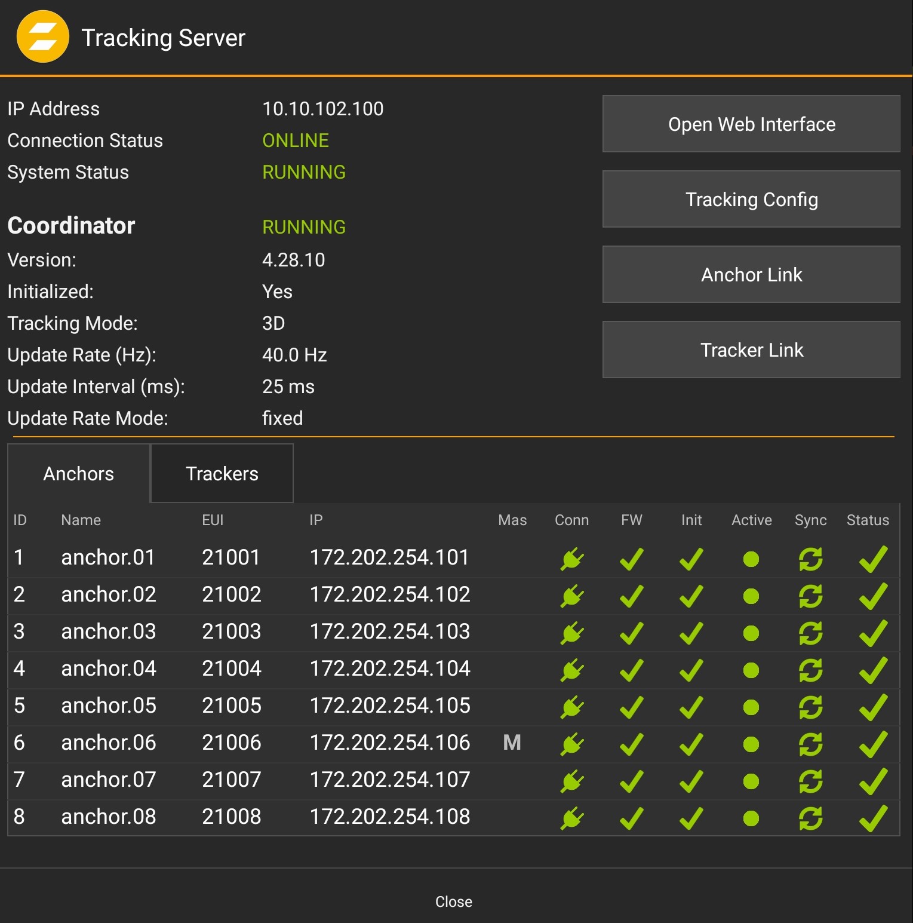Toggle the Active indicator for anchor.08
The image size is (913, 923).
click(751, 817)
